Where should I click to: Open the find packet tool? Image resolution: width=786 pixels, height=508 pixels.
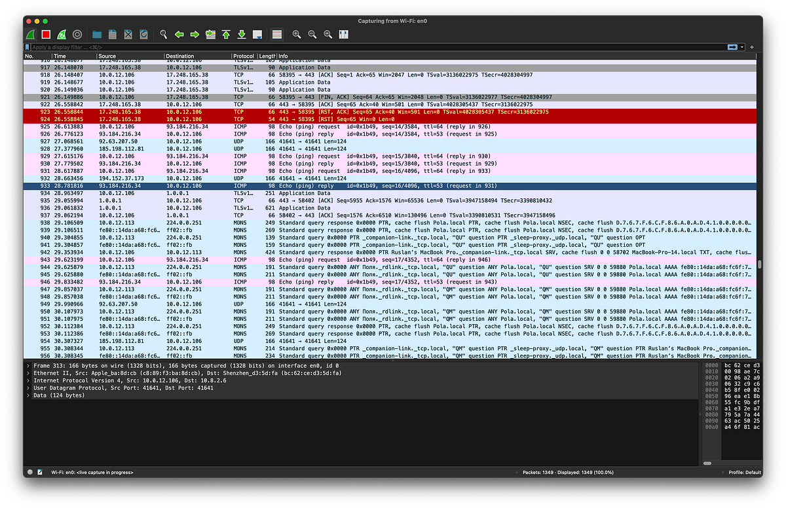tap(164, 34)
